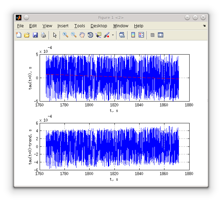Image resolution: width=222 pixels, height=201 pixels.
Task: Toggle the Edit Plot arrow tool
Action: [x=55, y=35]
